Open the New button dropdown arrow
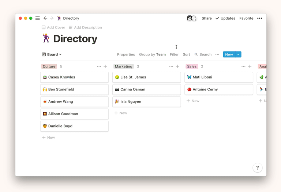Viewport: 281px width, 192px height. pos(238,54)
